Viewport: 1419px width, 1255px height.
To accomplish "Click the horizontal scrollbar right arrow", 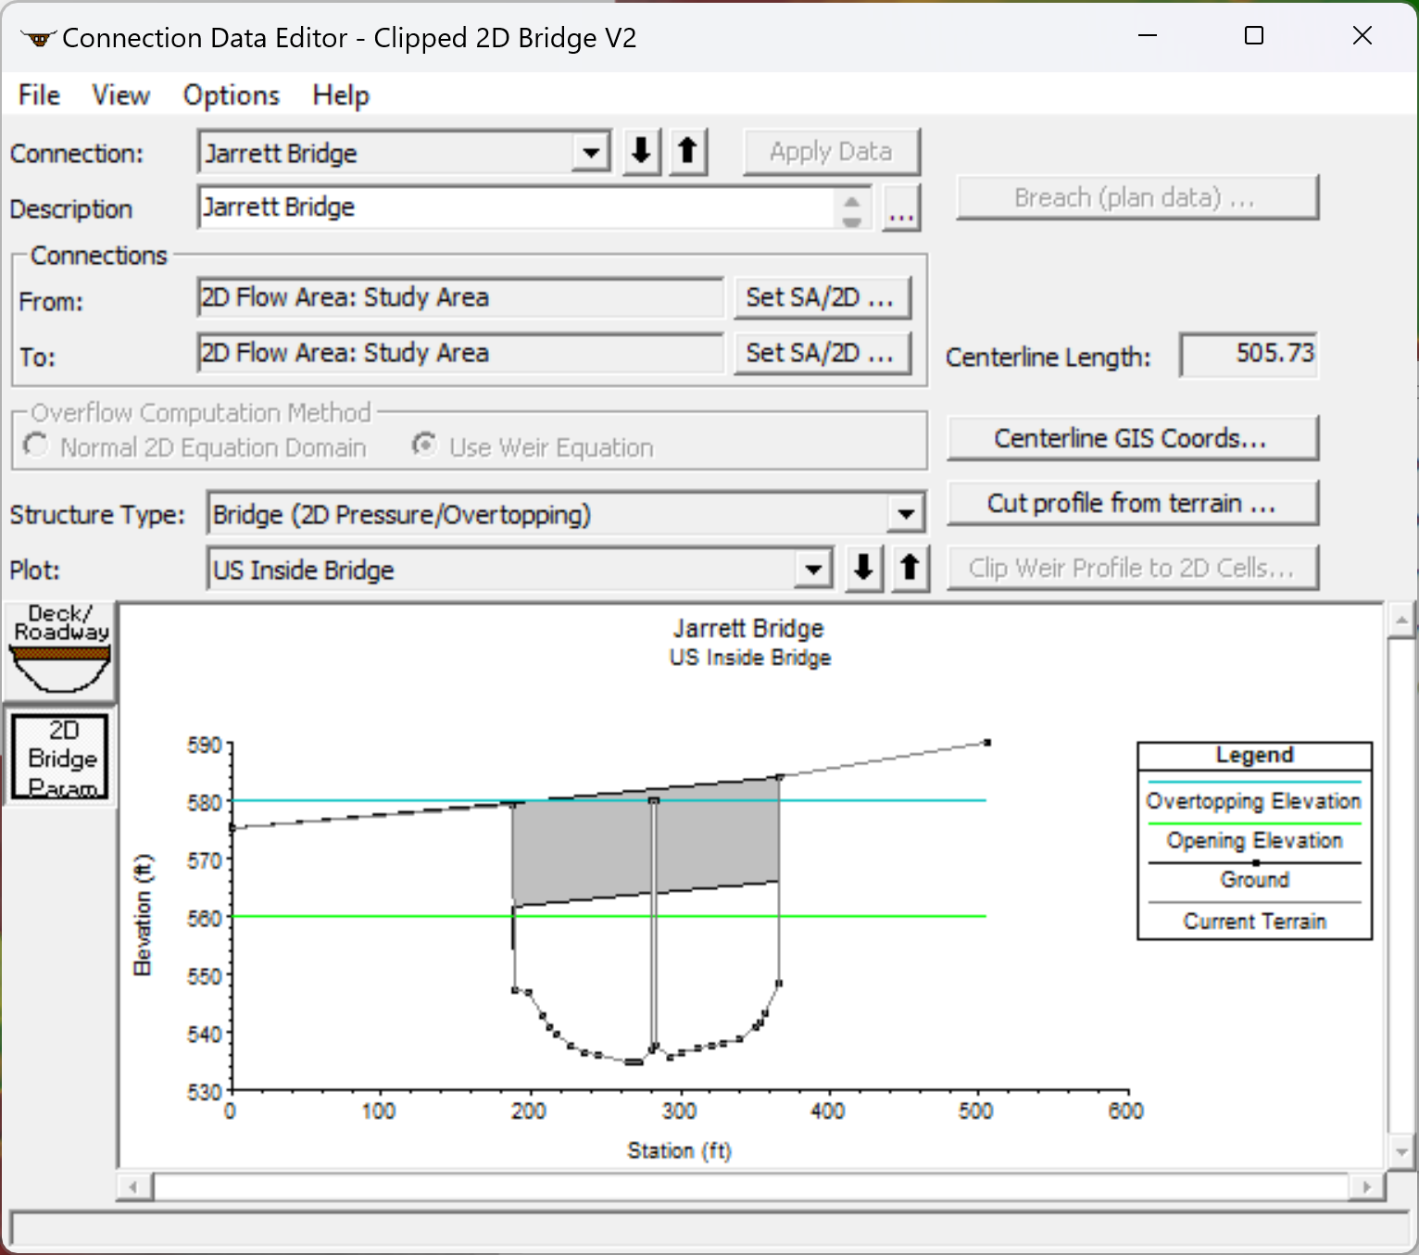I will point(1366,1186).
